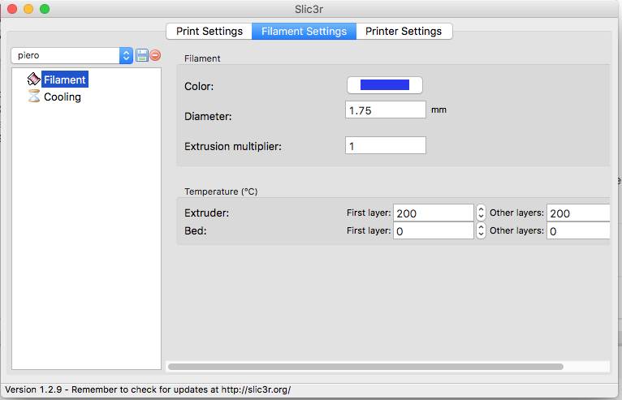Click the Diameter input field
The width and height of the screenshot is (622, 400).
pos(386,110)
